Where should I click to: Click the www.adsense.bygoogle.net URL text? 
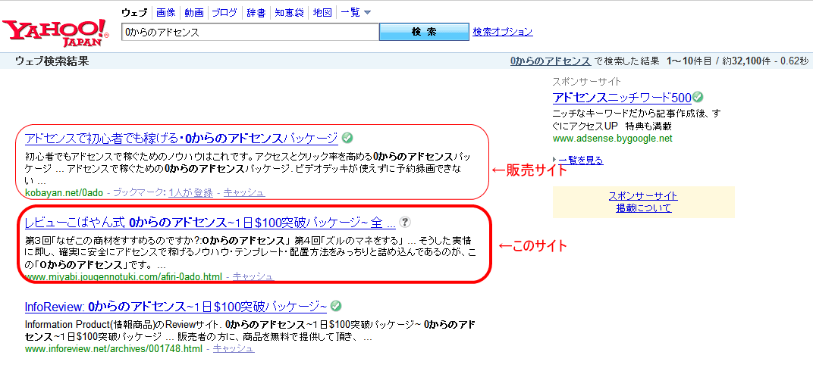[x=612, y=139]
